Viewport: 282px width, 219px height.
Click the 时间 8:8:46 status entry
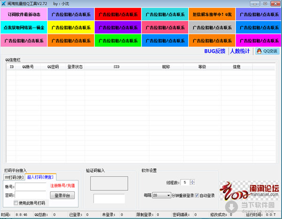pyautogui.click(x=14, y=214)
